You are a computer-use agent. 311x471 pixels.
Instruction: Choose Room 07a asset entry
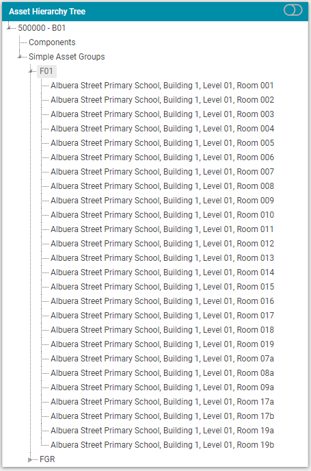[162, 359]
